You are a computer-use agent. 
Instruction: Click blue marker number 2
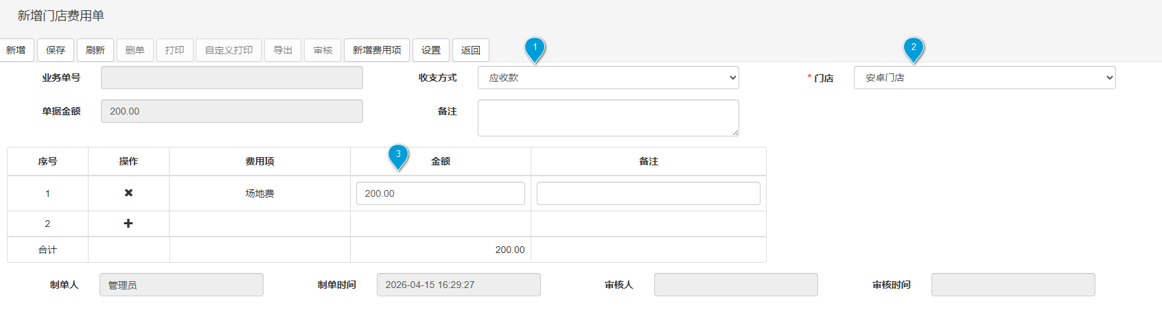(x=913, y=48)
